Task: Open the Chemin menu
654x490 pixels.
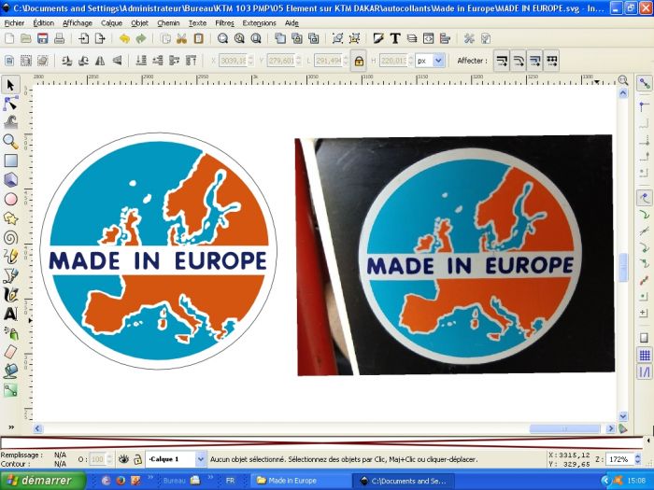Action: point(168,21)
